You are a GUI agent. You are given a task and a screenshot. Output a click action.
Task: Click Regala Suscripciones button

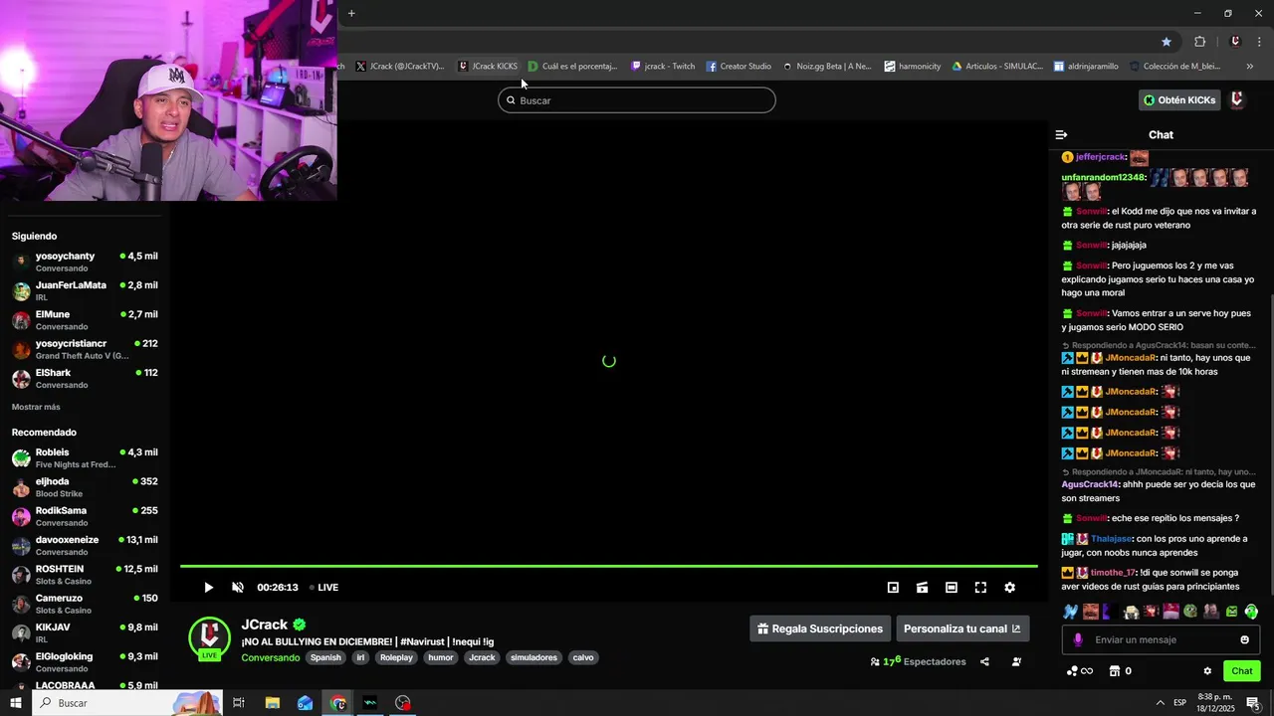820,628
